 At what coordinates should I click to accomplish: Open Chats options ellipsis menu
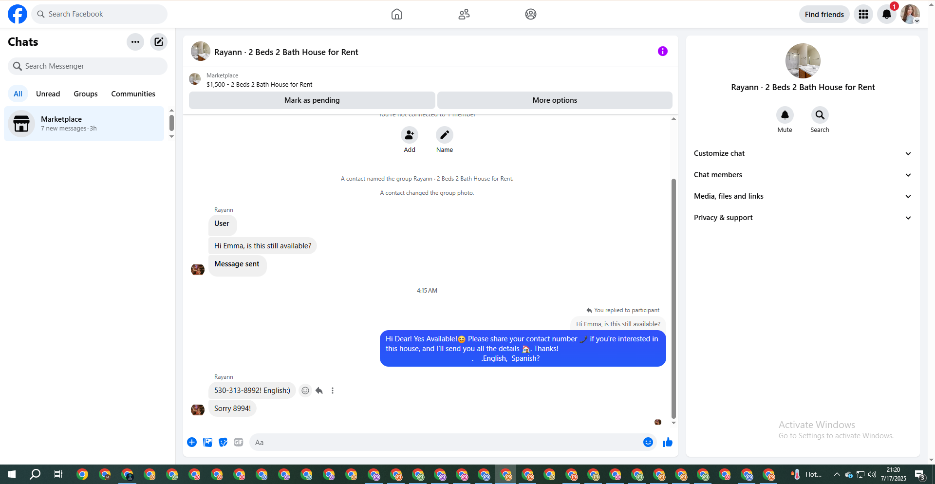pos(135,42)
